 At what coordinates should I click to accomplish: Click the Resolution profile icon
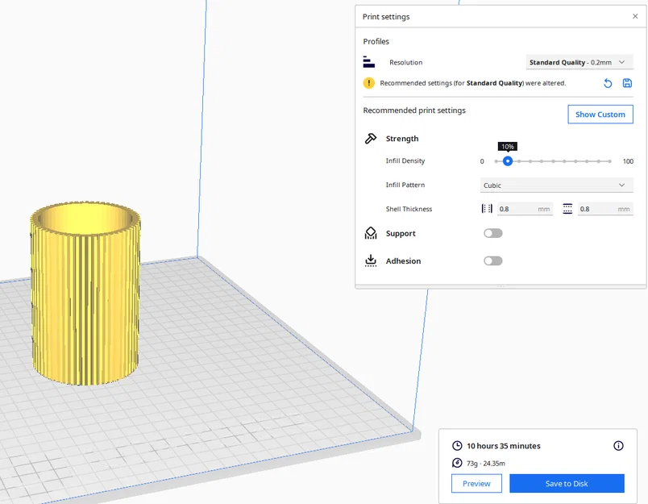[x=371, y=61]
